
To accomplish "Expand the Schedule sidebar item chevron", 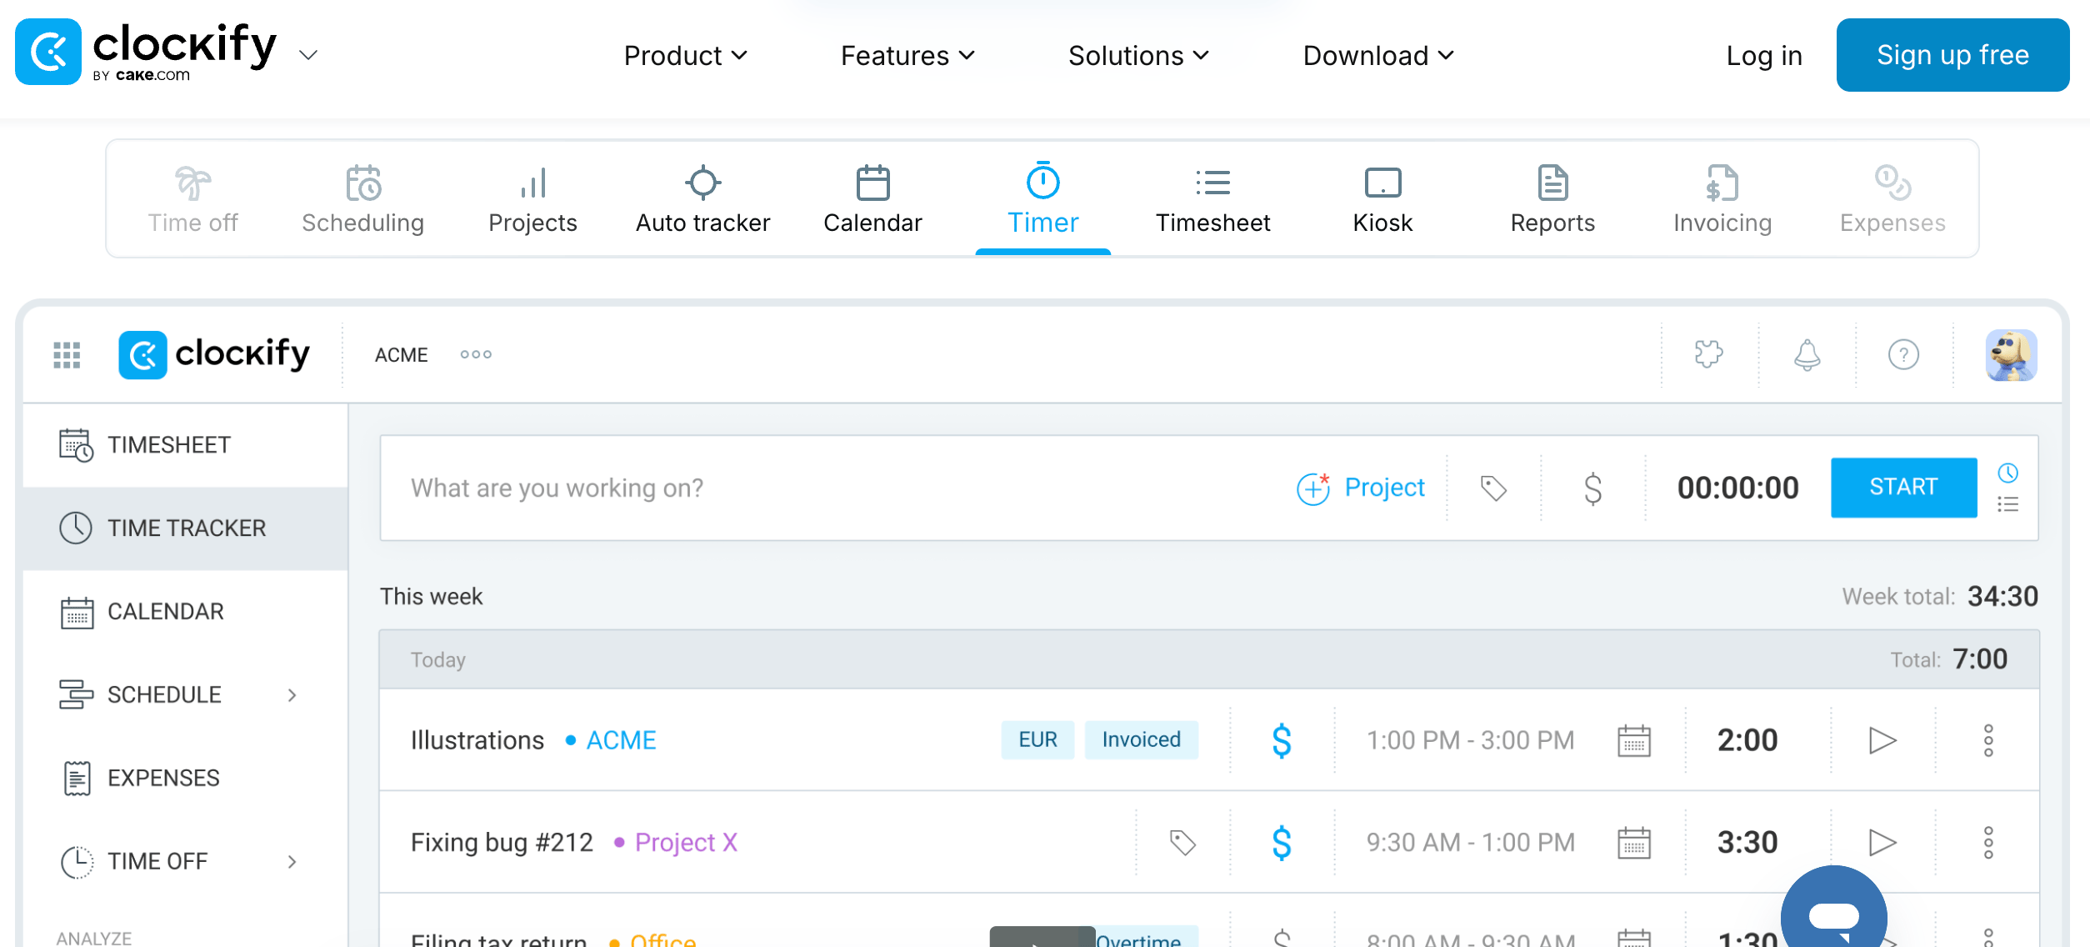I will tap(292, 695).
